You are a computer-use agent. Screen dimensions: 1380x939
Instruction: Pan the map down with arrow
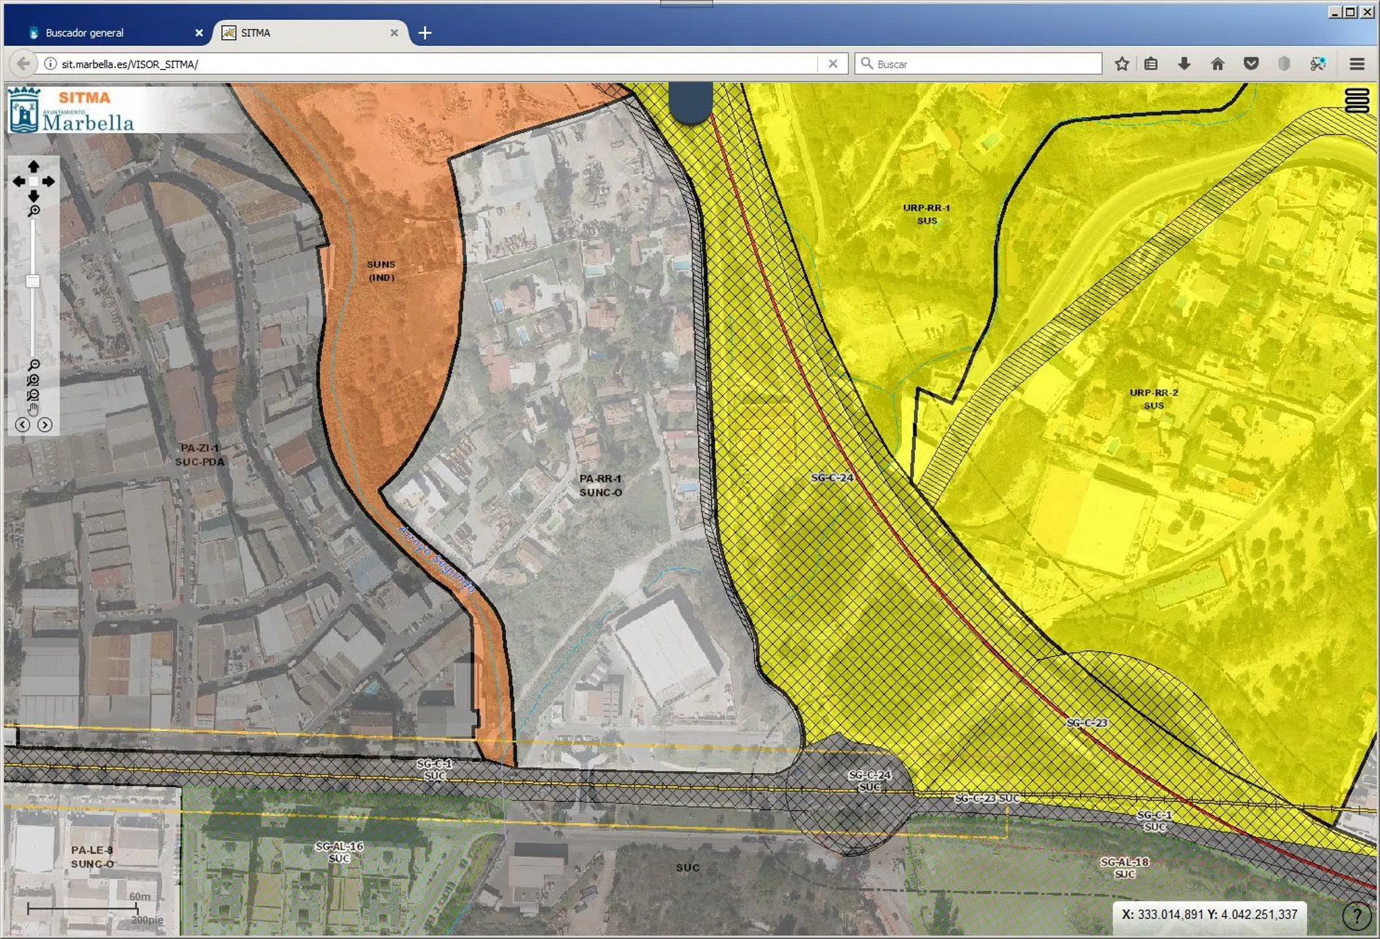click(33, 196)
